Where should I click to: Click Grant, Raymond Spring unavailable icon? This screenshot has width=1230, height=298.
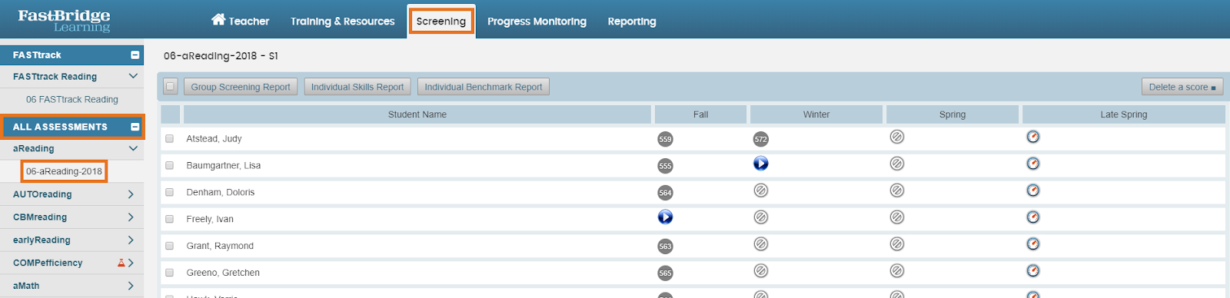coord(897,244)
